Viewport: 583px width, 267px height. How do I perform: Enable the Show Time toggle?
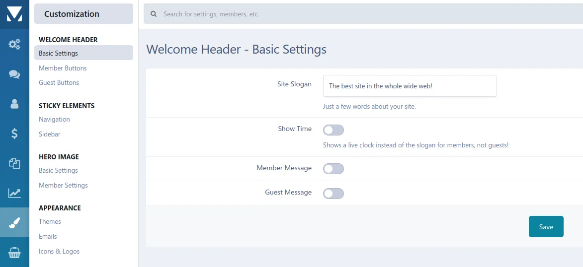coord(333,130)
